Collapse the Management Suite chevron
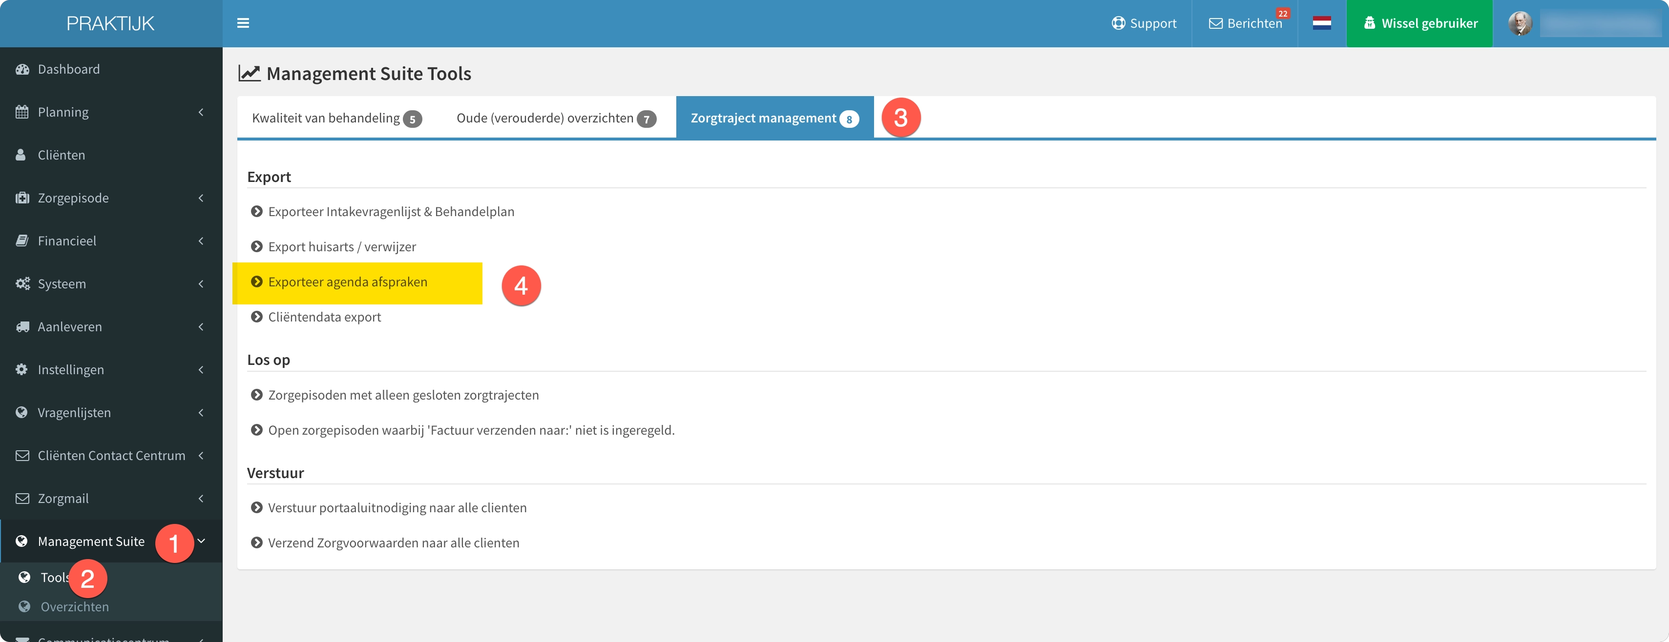This screenshot has width=1669, height=642. (x=202, y=541)
